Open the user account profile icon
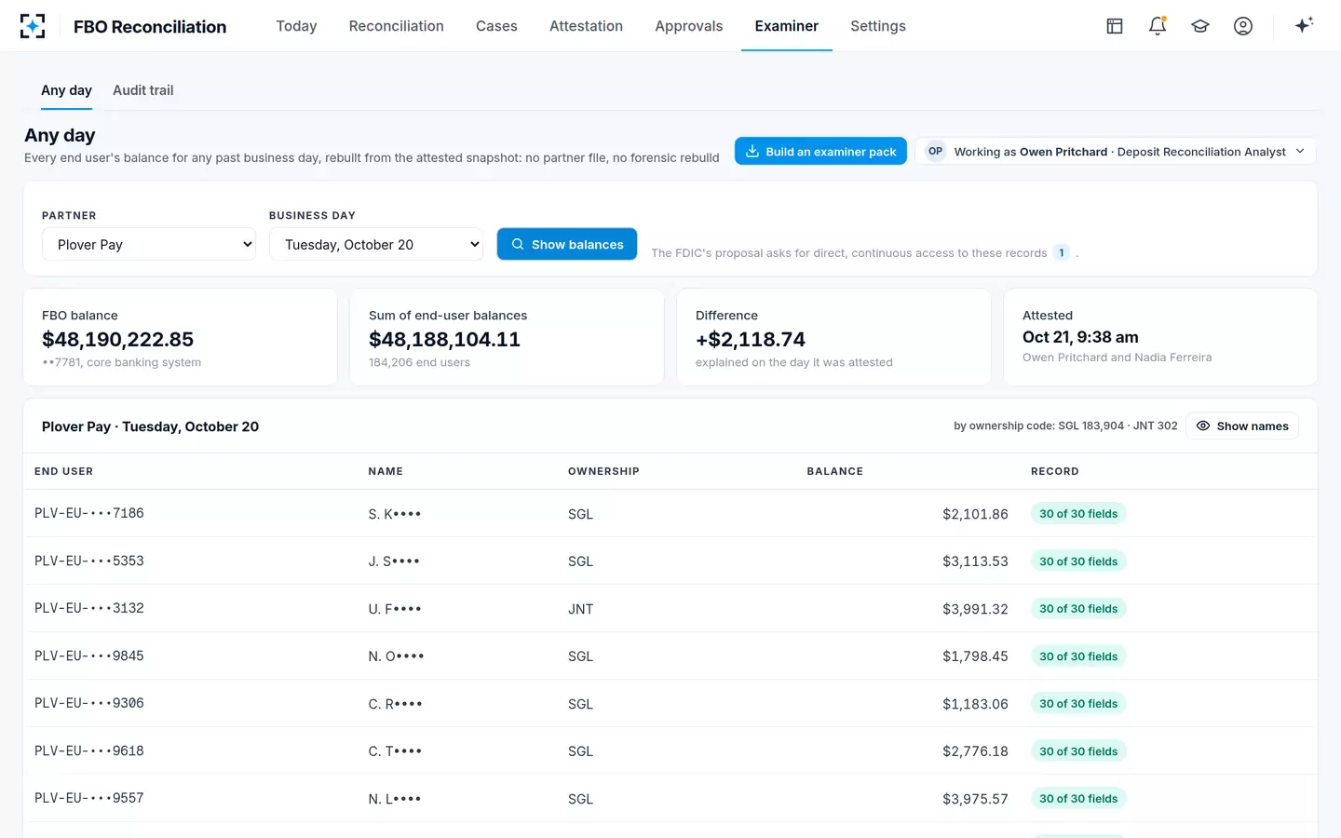Screen dimensions: 1341x838 (1243, 26)
